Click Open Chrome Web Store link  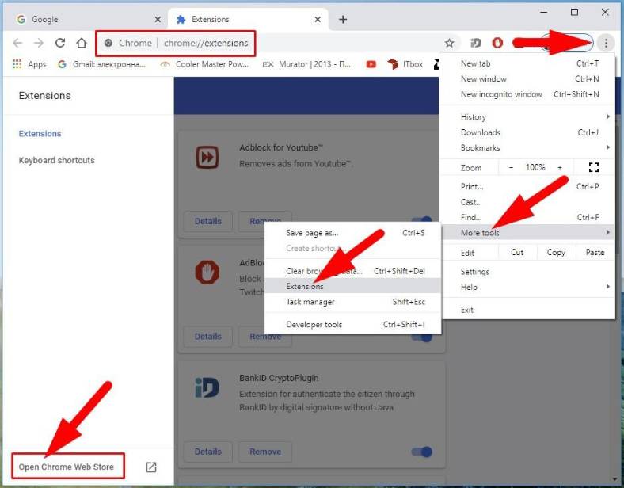pyautogui.click(x=67, y=467)
